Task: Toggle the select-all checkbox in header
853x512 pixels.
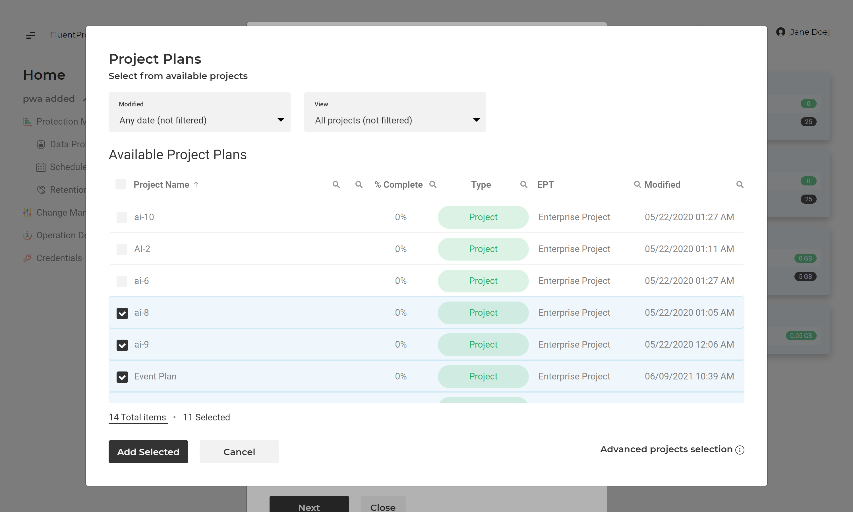Action: tap(121, 184)
